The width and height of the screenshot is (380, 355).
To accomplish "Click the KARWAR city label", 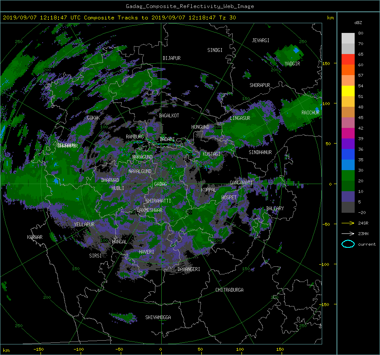I will coord(35,237).
